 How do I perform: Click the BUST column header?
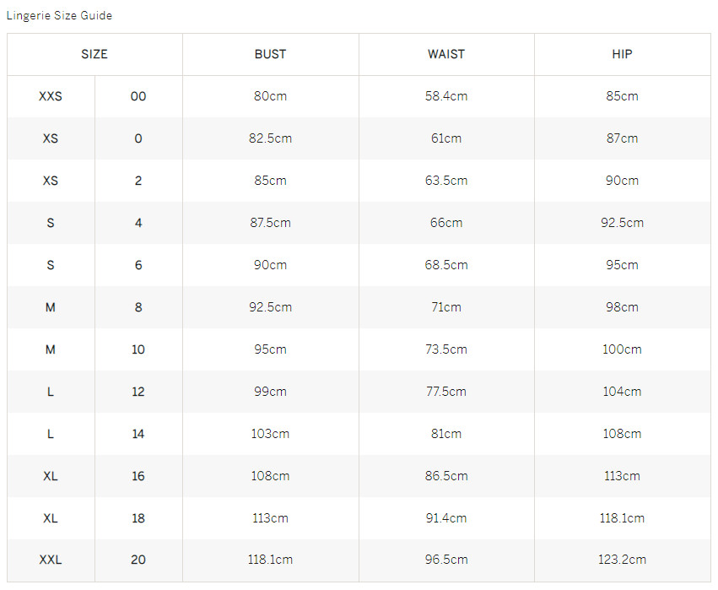tap(270, 54)
